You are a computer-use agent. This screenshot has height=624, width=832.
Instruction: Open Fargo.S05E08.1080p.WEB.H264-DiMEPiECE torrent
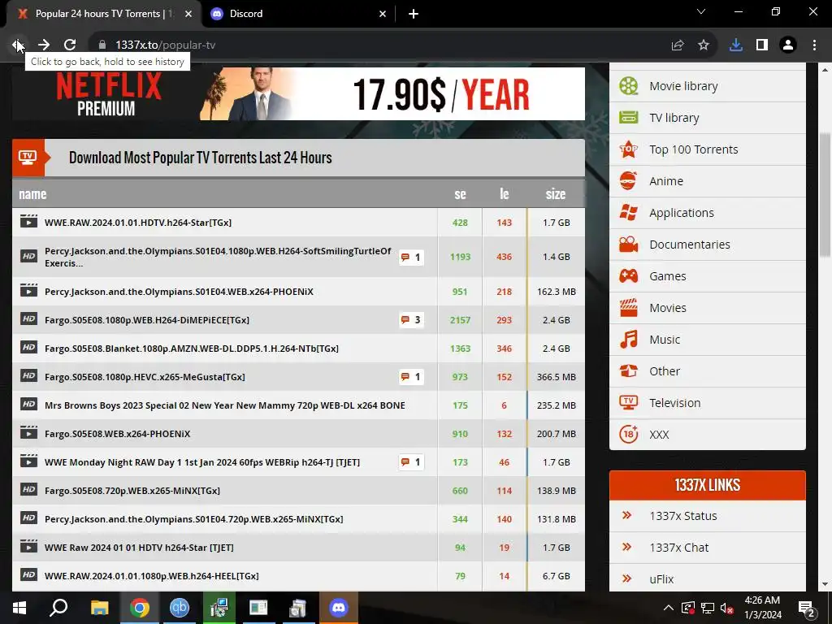pyautogui.click(x=147, y=320)
